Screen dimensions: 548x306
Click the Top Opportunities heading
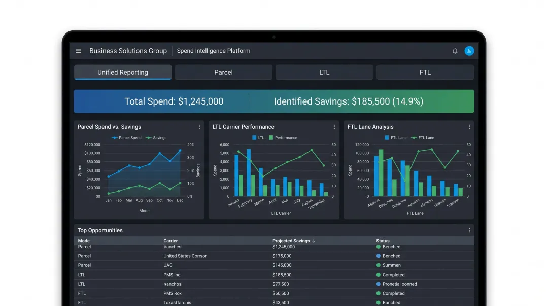[100, 230]
